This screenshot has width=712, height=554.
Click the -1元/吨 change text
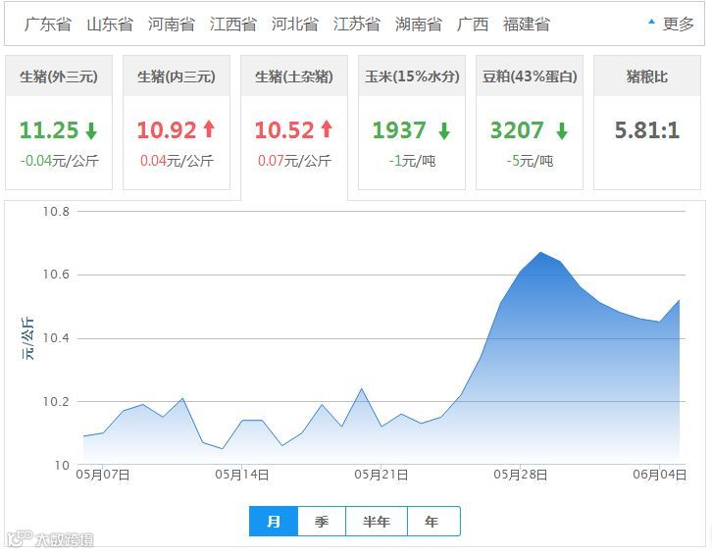pos(412,161)
